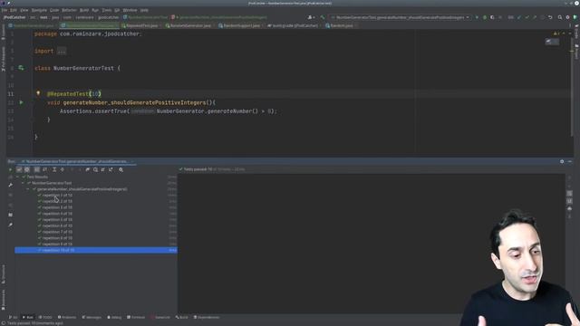Switch to RandomGenerator.java tab
The width and height of the screenshot is (580, 326).
(190, 26)
